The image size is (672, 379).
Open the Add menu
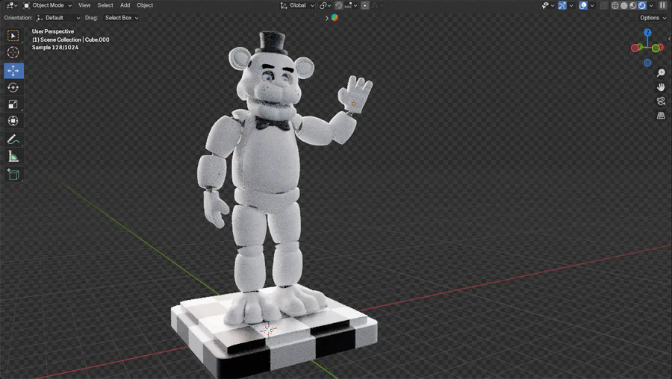(125, 5)
